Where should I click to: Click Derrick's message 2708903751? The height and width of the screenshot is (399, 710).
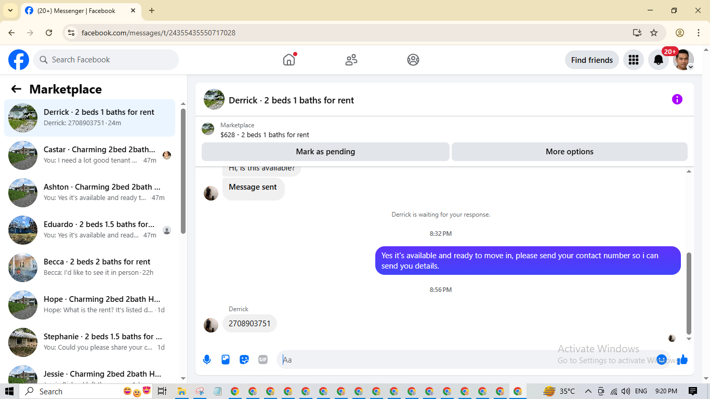[x=249, y=323]
